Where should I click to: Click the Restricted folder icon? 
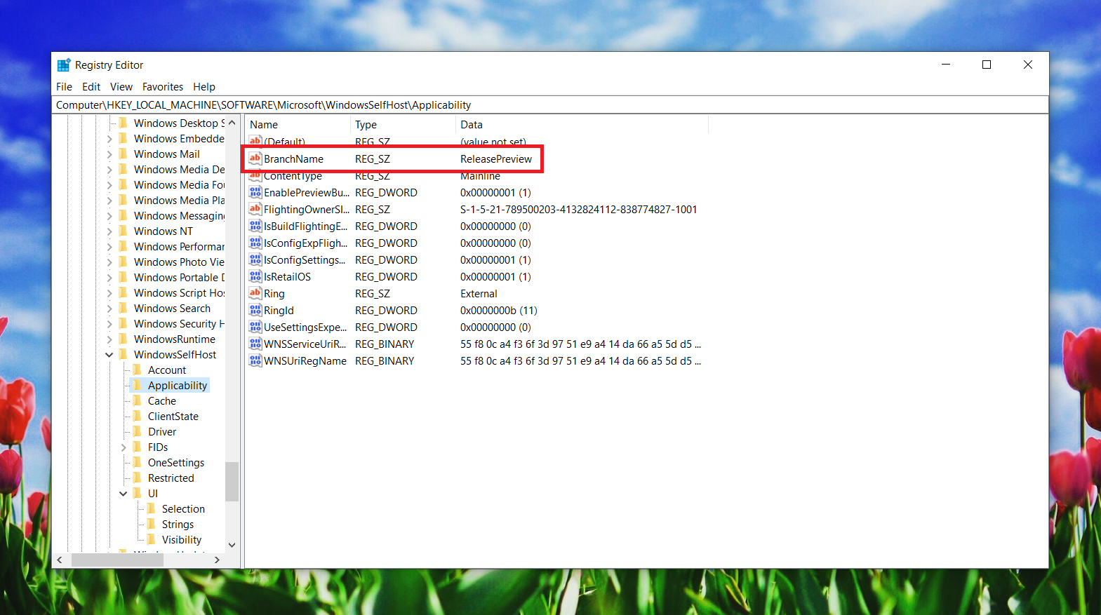[138, 478]
